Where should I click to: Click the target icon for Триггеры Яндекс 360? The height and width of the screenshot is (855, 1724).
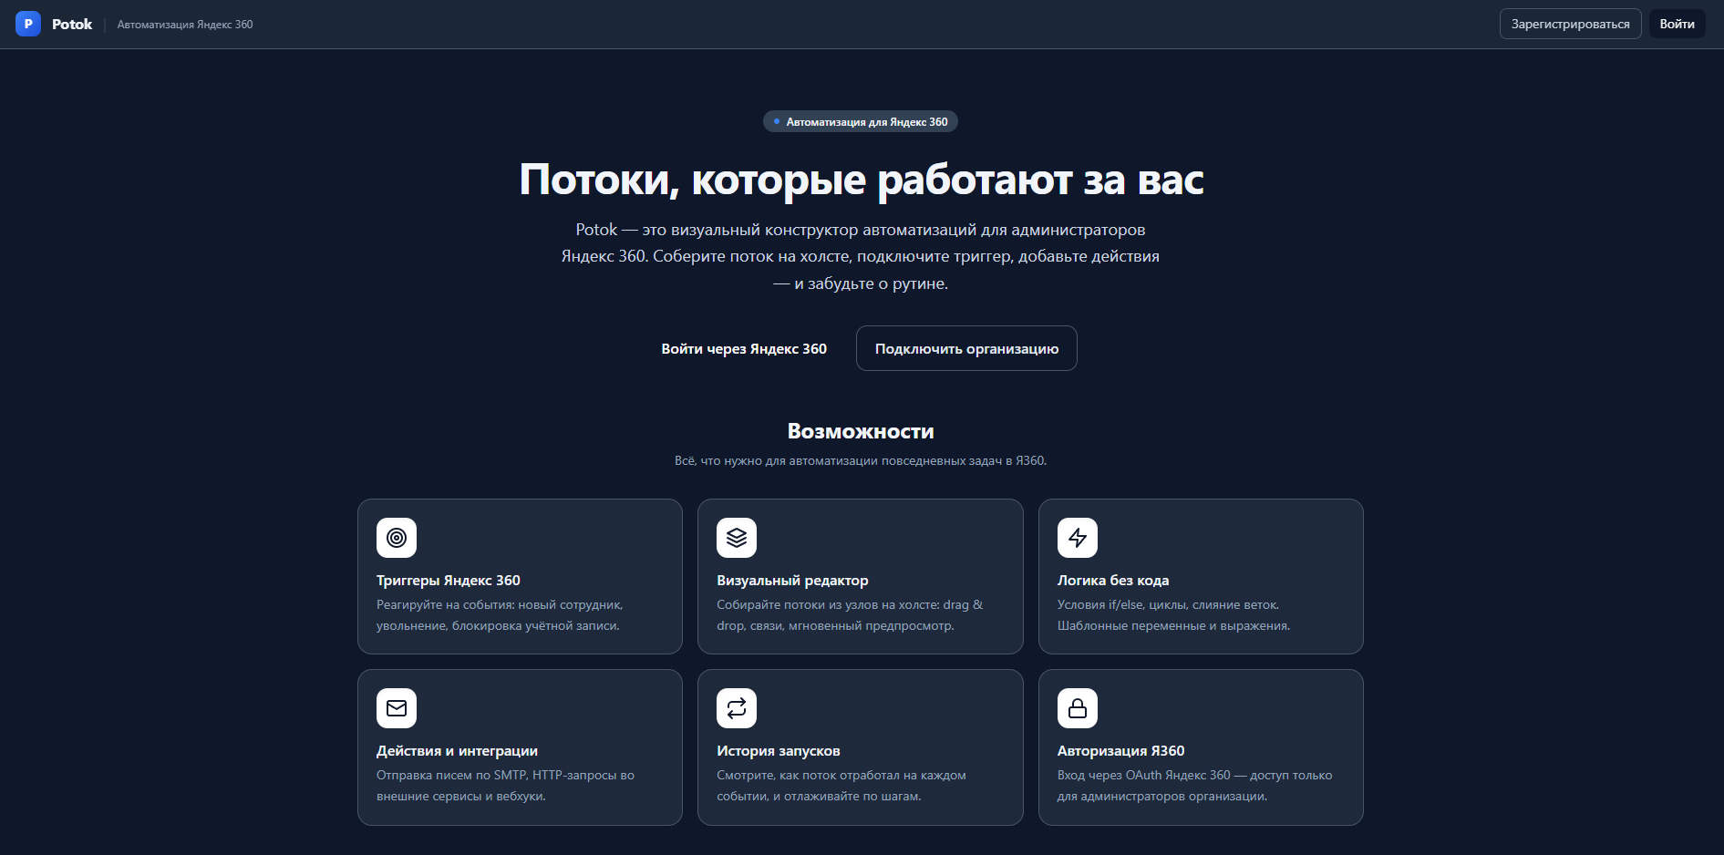pos(397,538)
